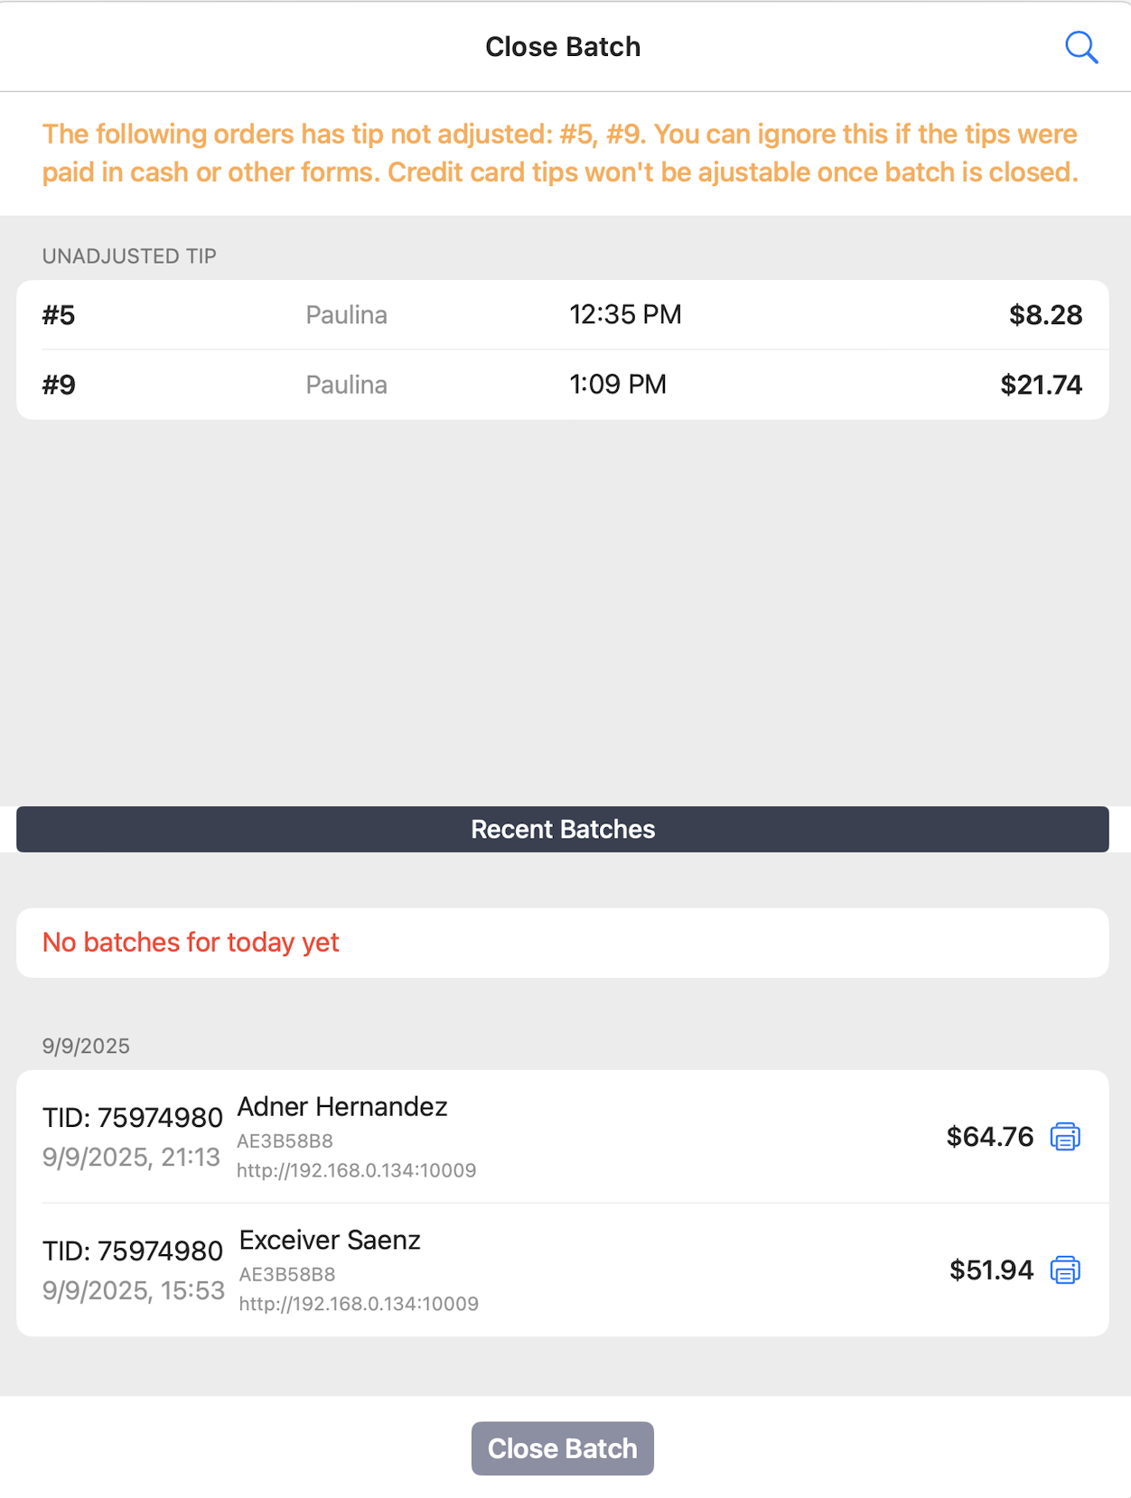Tap the Recent Batches header bar

(x=562, y=829)
